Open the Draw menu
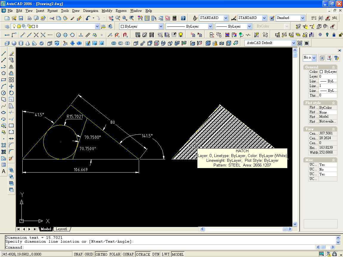Image resolution: width=343 pixels, height=257 pixels. point(76,11)
